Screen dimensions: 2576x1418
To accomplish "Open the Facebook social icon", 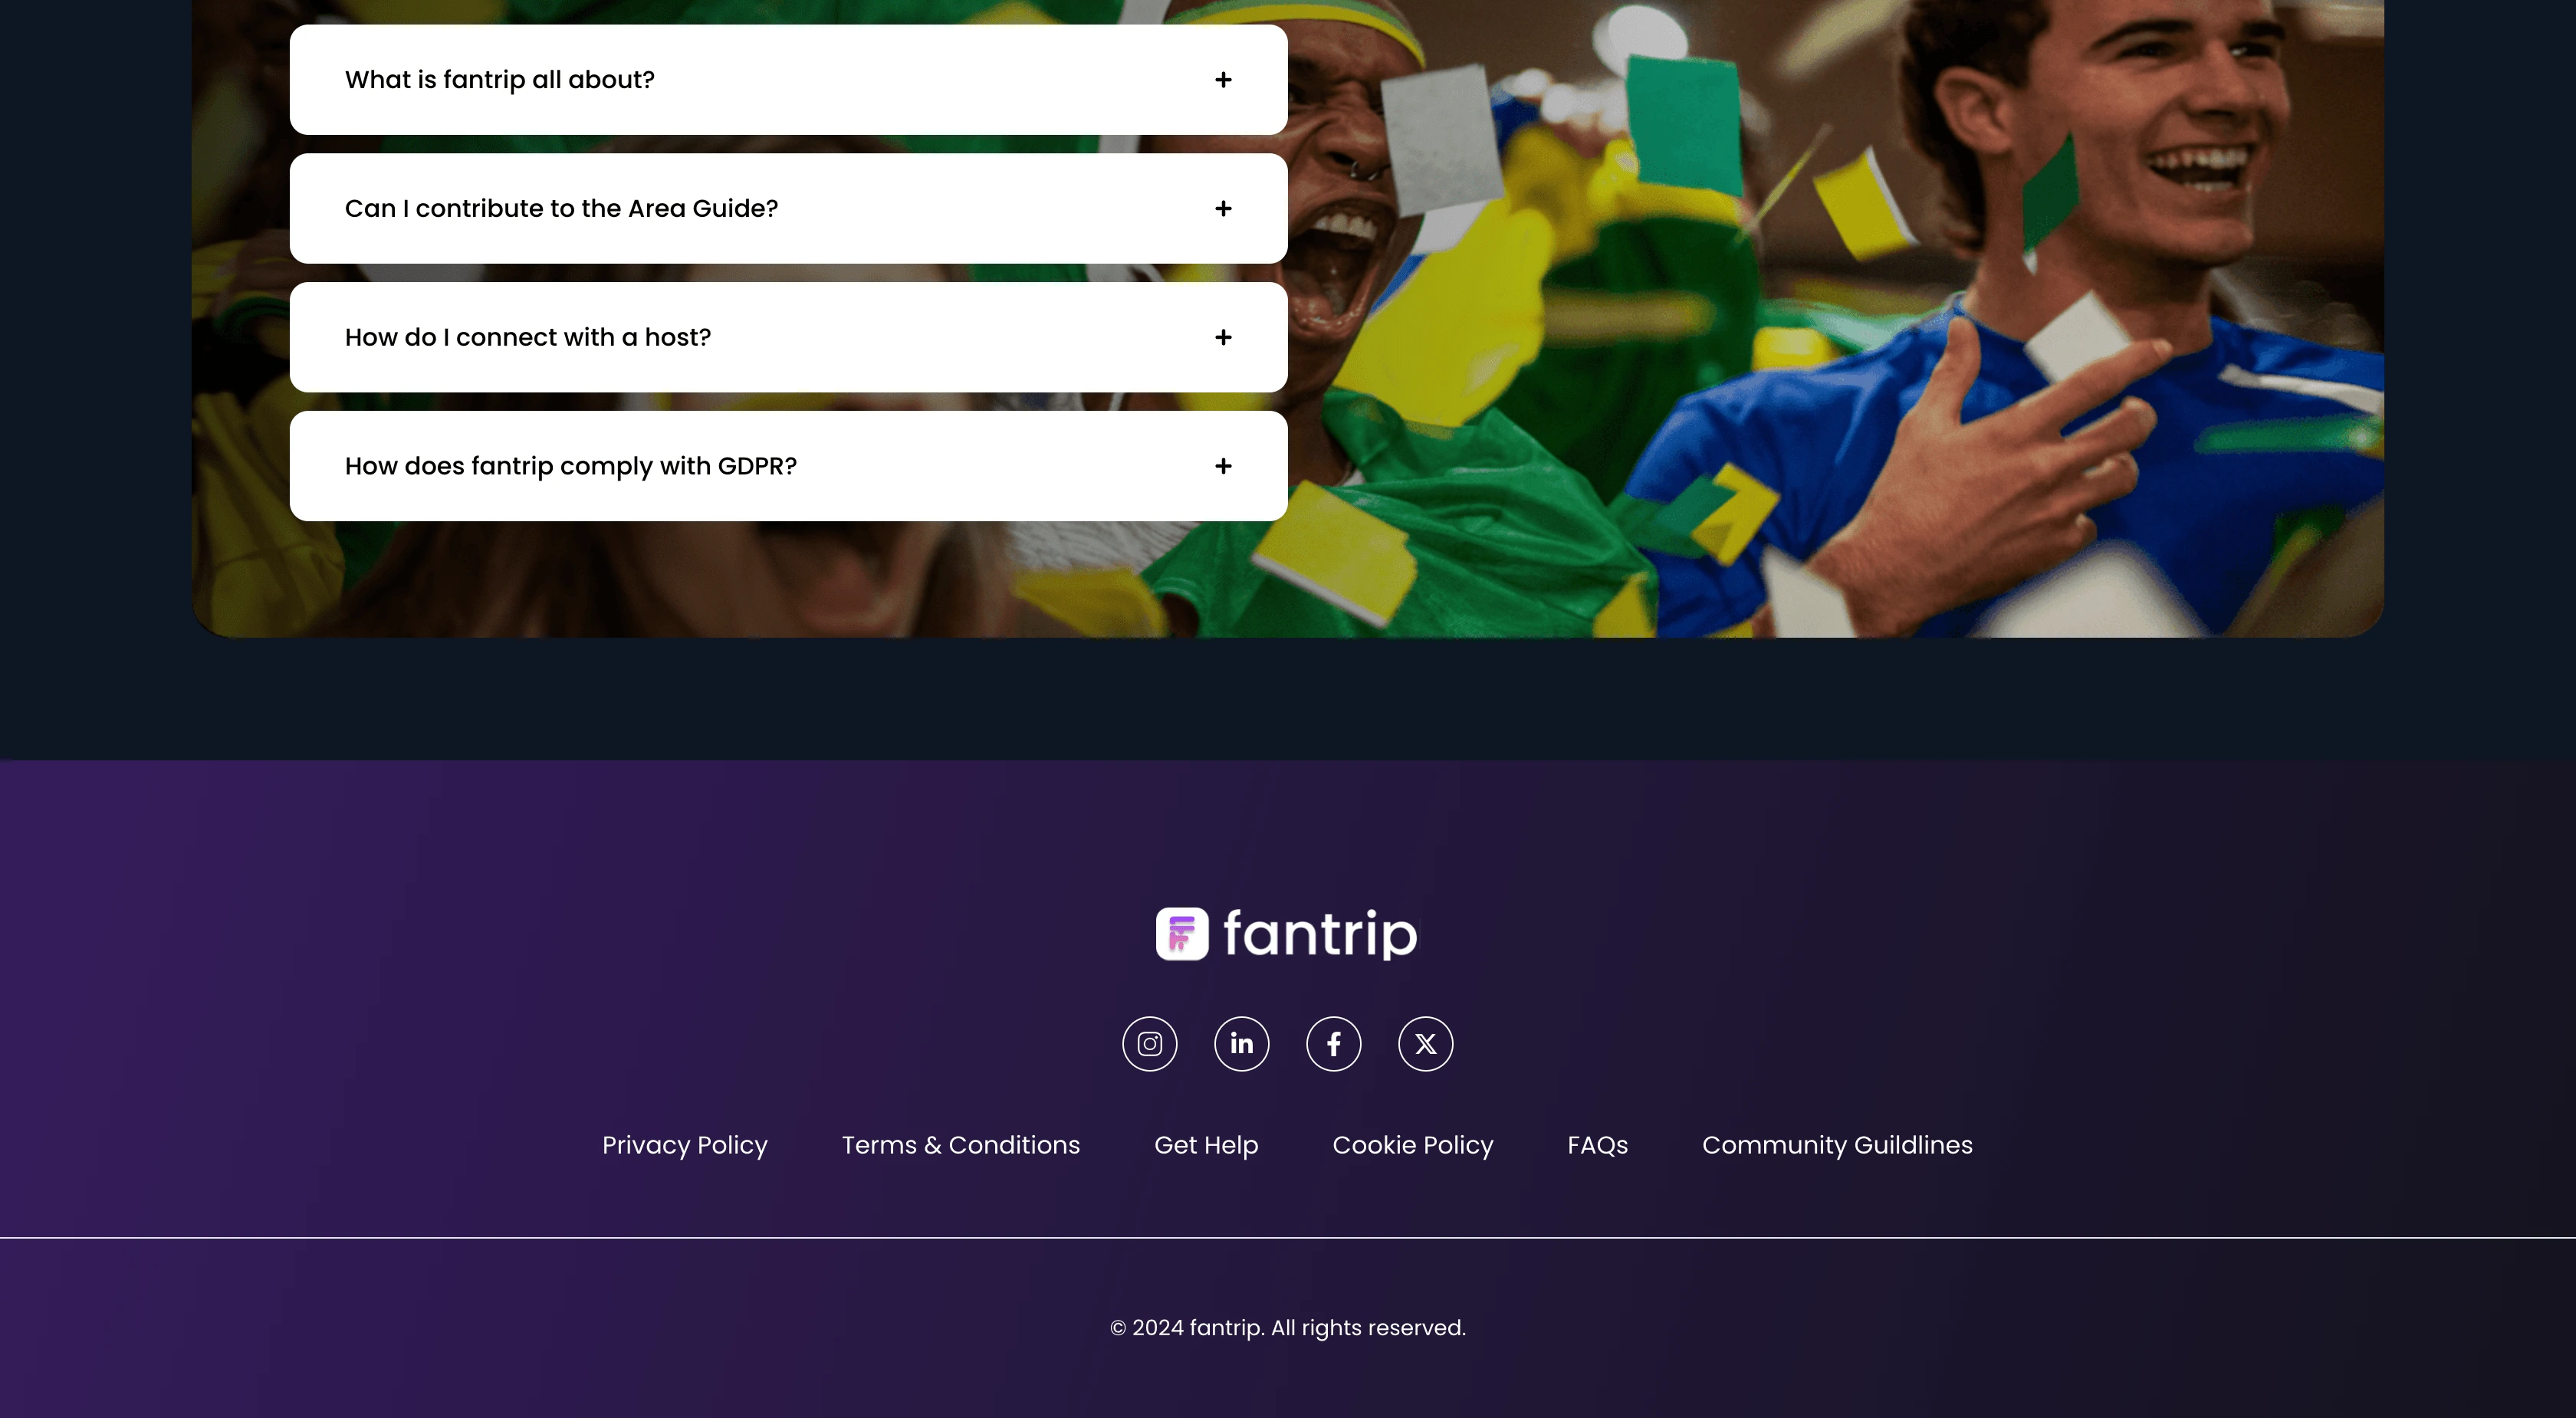I will coord(1333,1044).
